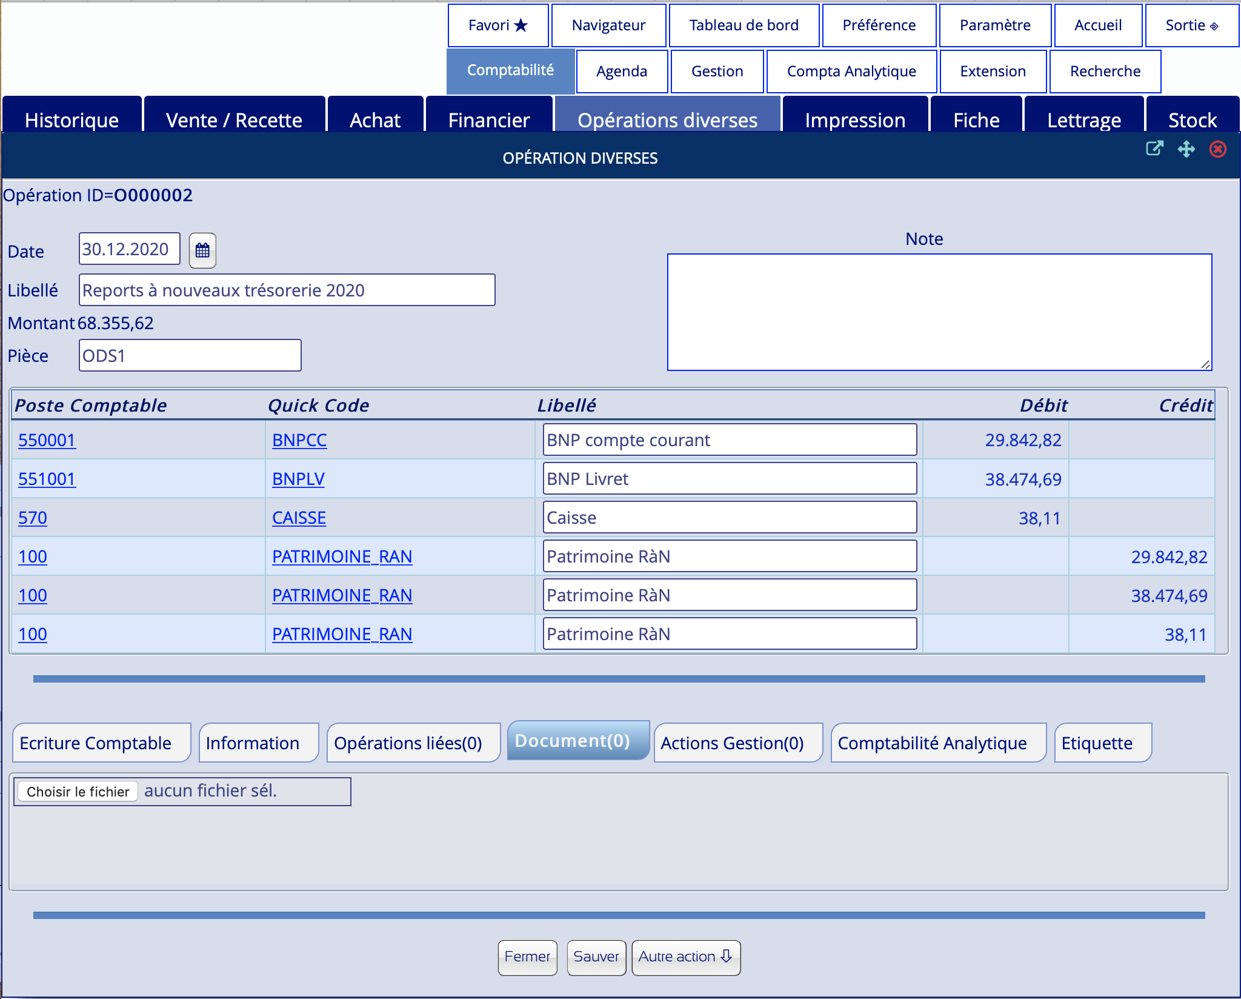Go to the Compta Analytique module
The image size is (1241, 999).
[851, 72]
